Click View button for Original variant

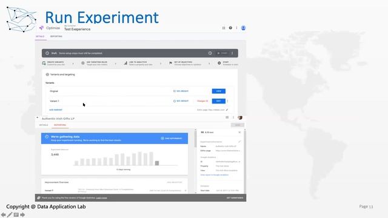click(x=219, y=91)
